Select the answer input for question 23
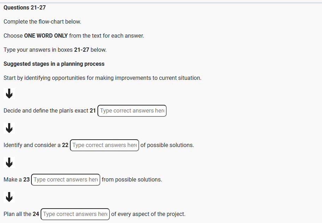Image resolution: width=322 pixels, height=223 pixels. click(66, 180)
